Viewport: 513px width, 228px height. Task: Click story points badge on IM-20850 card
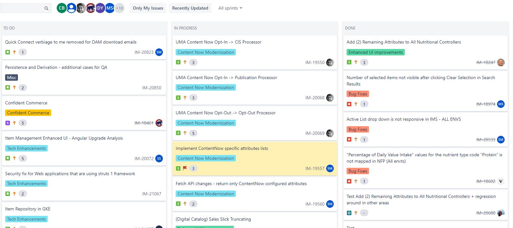(23, 88)
